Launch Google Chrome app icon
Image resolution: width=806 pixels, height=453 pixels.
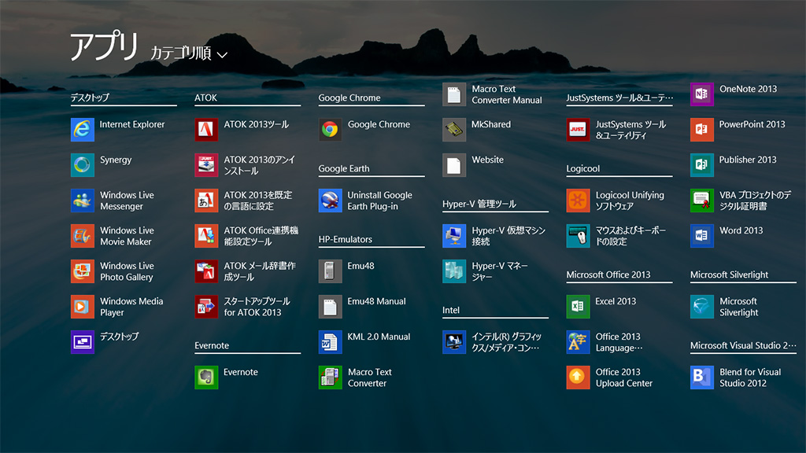point(331,130)
